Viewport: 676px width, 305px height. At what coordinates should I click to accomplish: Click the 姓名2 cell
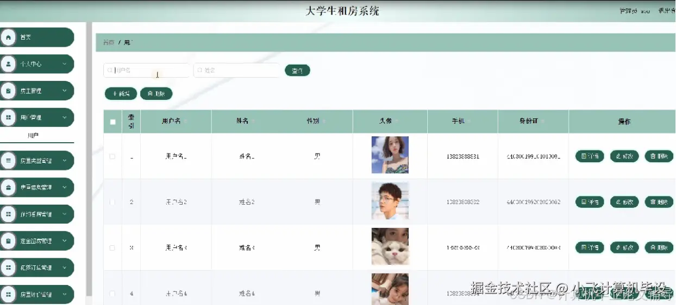[x=247, y=202]
